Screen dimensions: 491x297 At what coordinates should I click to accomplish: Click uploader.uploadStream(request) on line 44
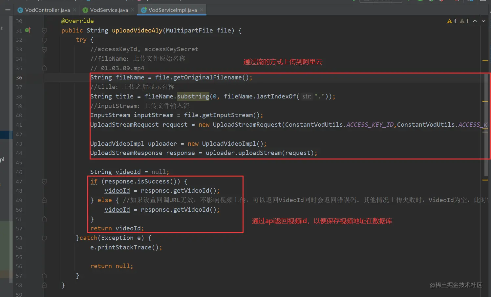(260, 153)
